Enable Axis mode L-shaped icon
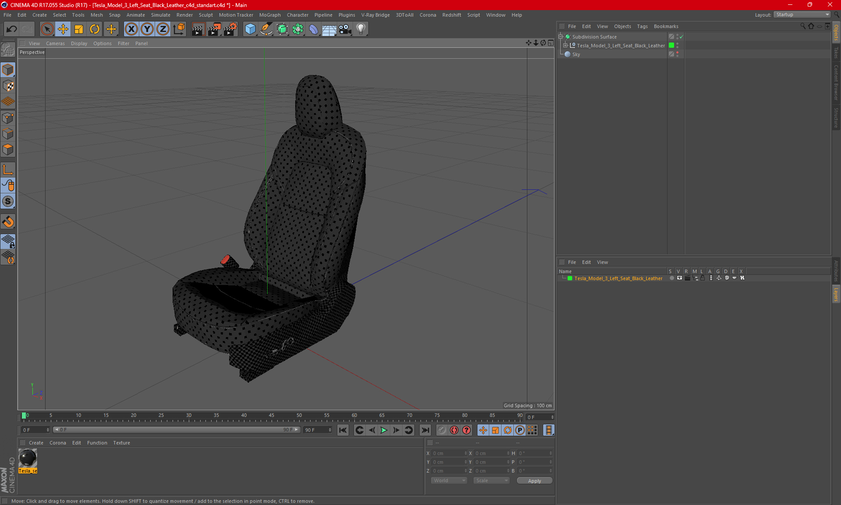The width and height of the screenshot is (841, 505). click(x=8, y=170)
